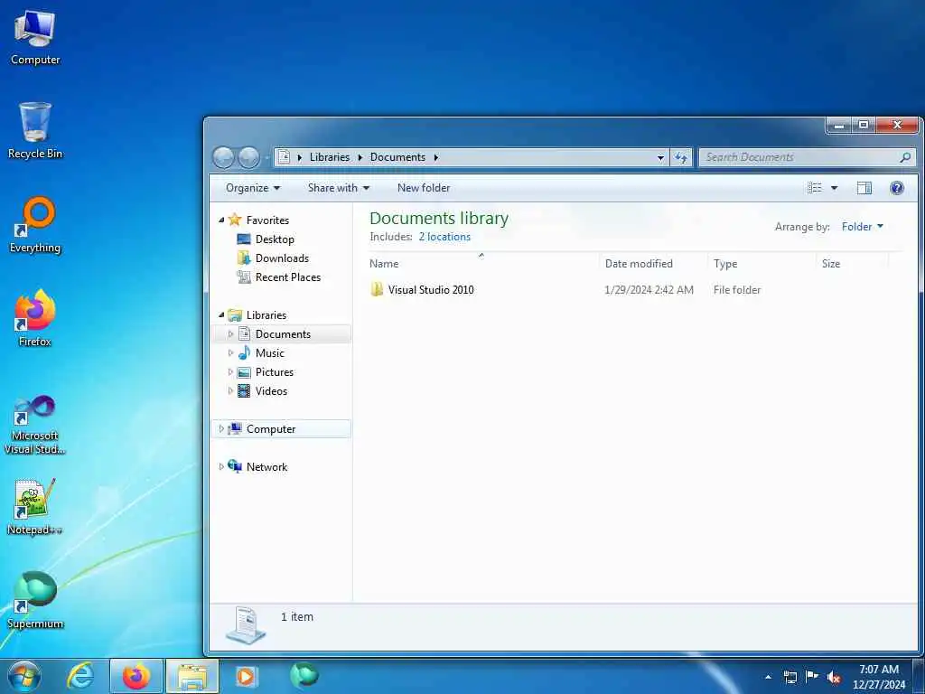The width and height of the screenshot is (925, 694).
Task: Open Action Center flag tray icon
Action: (x=812, y=677)
